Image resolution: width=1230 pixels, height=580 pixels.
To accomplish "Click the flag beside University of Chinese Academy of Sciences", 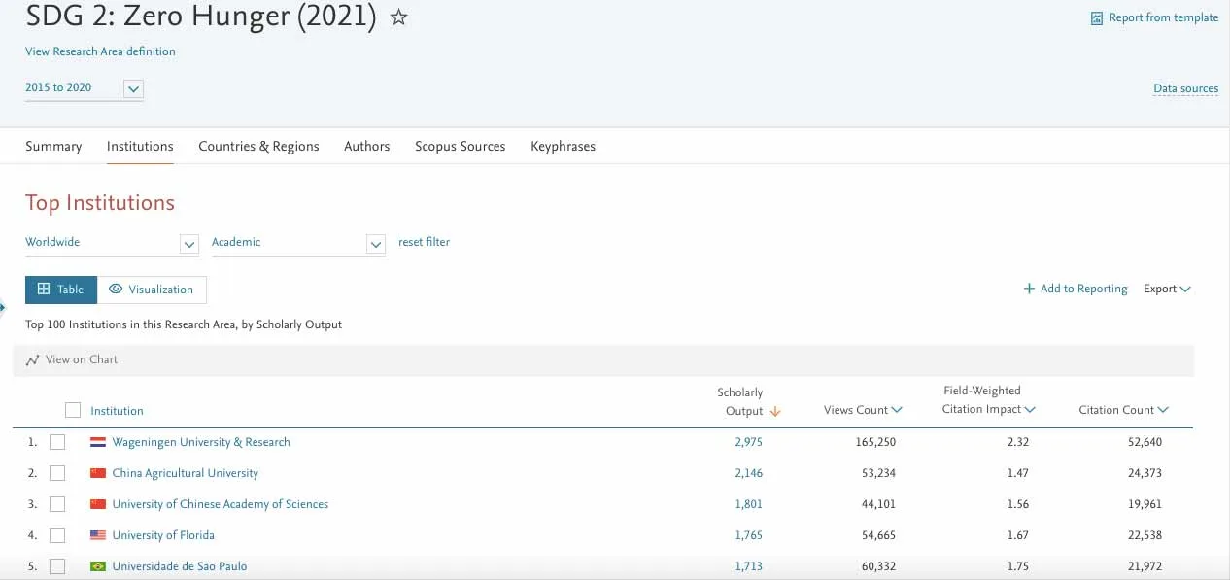I will 98,504.
